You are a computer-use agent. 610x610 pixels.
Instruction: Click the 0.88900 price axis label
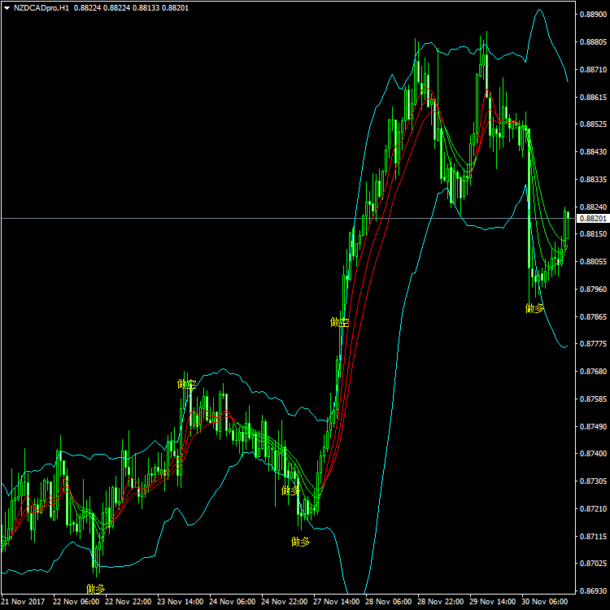[593, 15]
